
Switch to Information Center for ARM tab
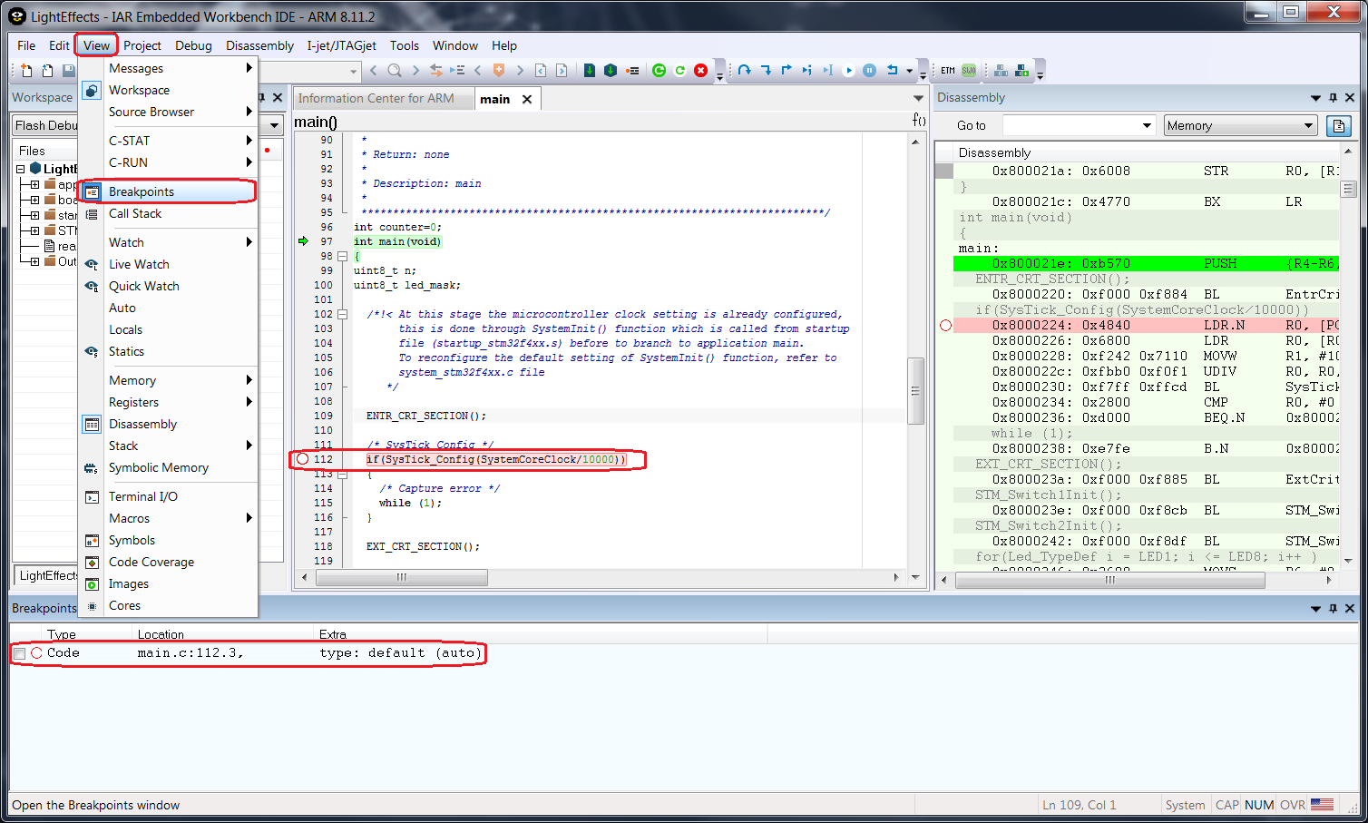tap(376, 99)
